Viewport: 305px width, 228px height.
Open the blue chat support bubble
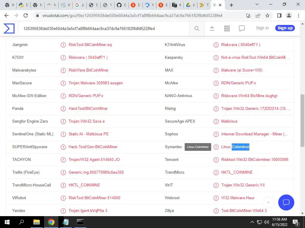click(x=286, y=202)
